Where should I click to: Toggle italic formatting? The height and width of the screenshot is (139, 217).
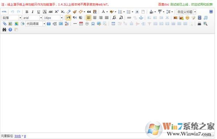coord(33,12)
